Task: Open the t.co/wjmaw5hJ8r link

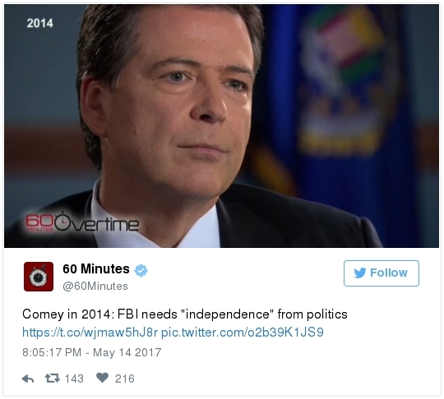Action: click(x=90, y=332)
